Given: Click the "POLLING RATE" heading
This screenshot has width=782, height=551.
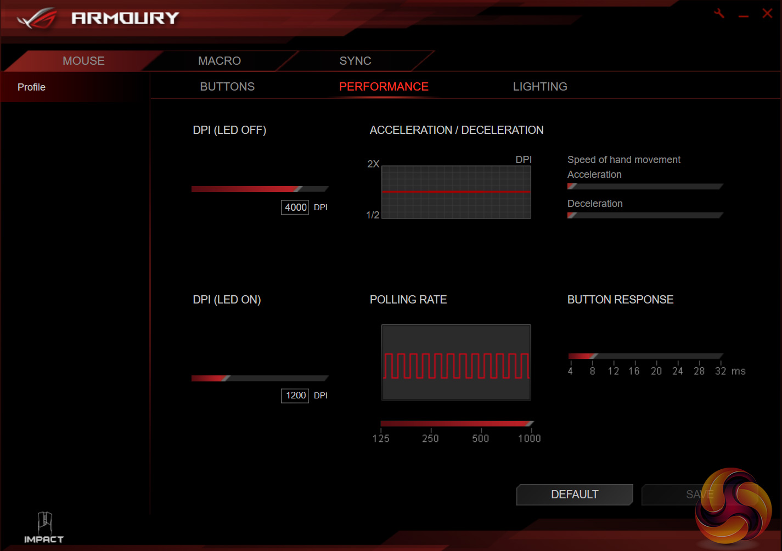Looking at the screenshot, I should (x=408, y=300).
